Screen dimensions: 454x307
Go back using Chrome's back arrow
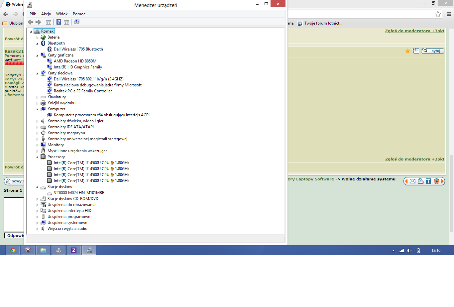(x=6, y=14)
